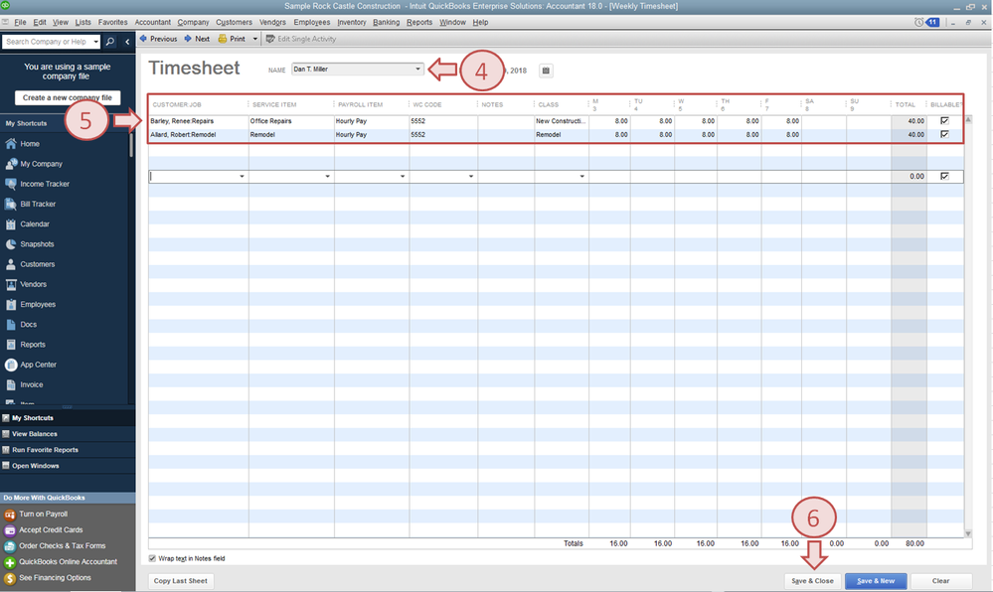The width and height of the screenshot is (993, 592).
Task: Click timesheet scrollbar up arrow
Action: [x=968, y=119]
